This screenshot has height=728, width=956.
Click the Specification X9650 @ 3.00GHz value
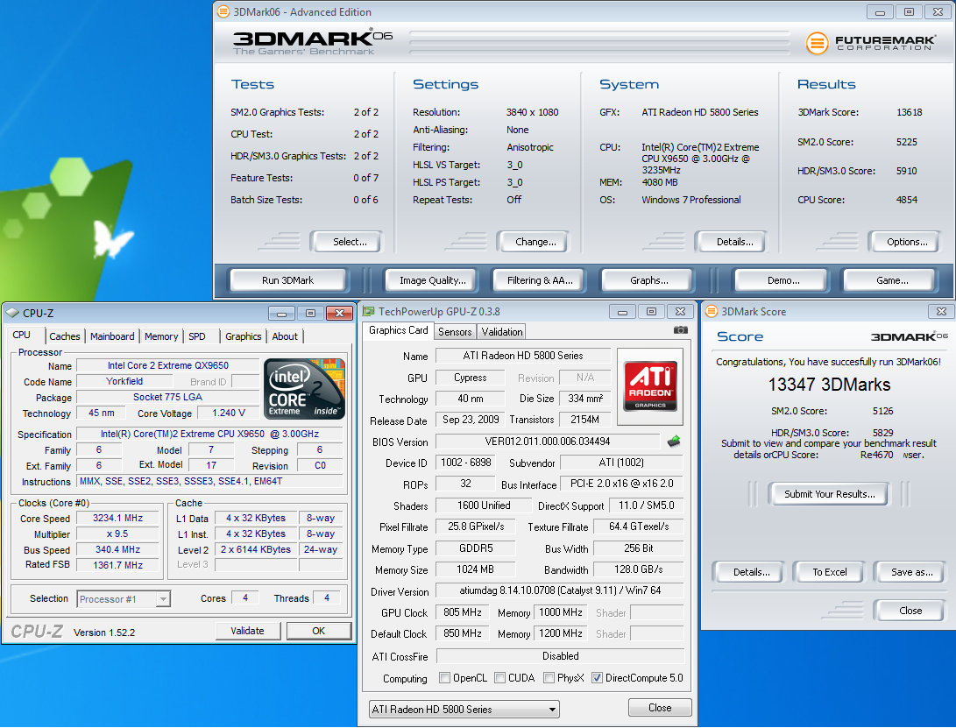(x=209, y=435)
